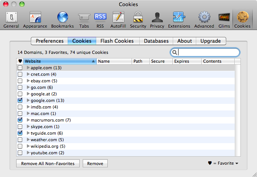Sort by the Path column header

click(141, 61)
